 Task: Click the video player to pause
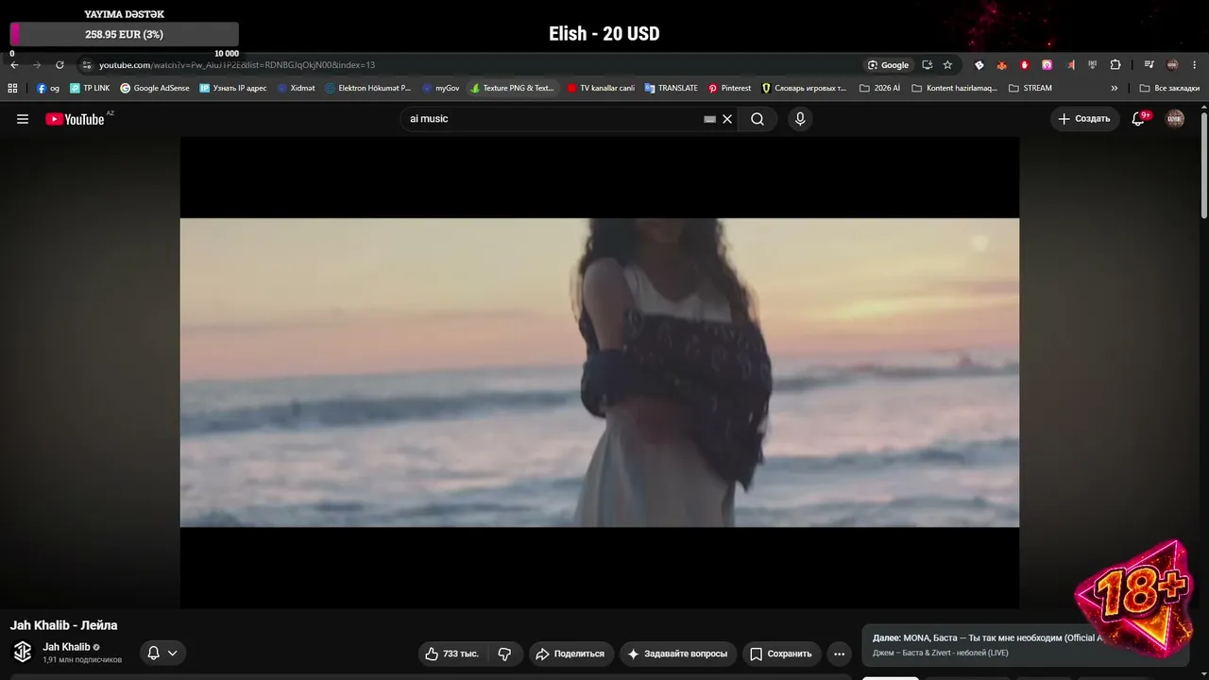(x=600, y=372)
